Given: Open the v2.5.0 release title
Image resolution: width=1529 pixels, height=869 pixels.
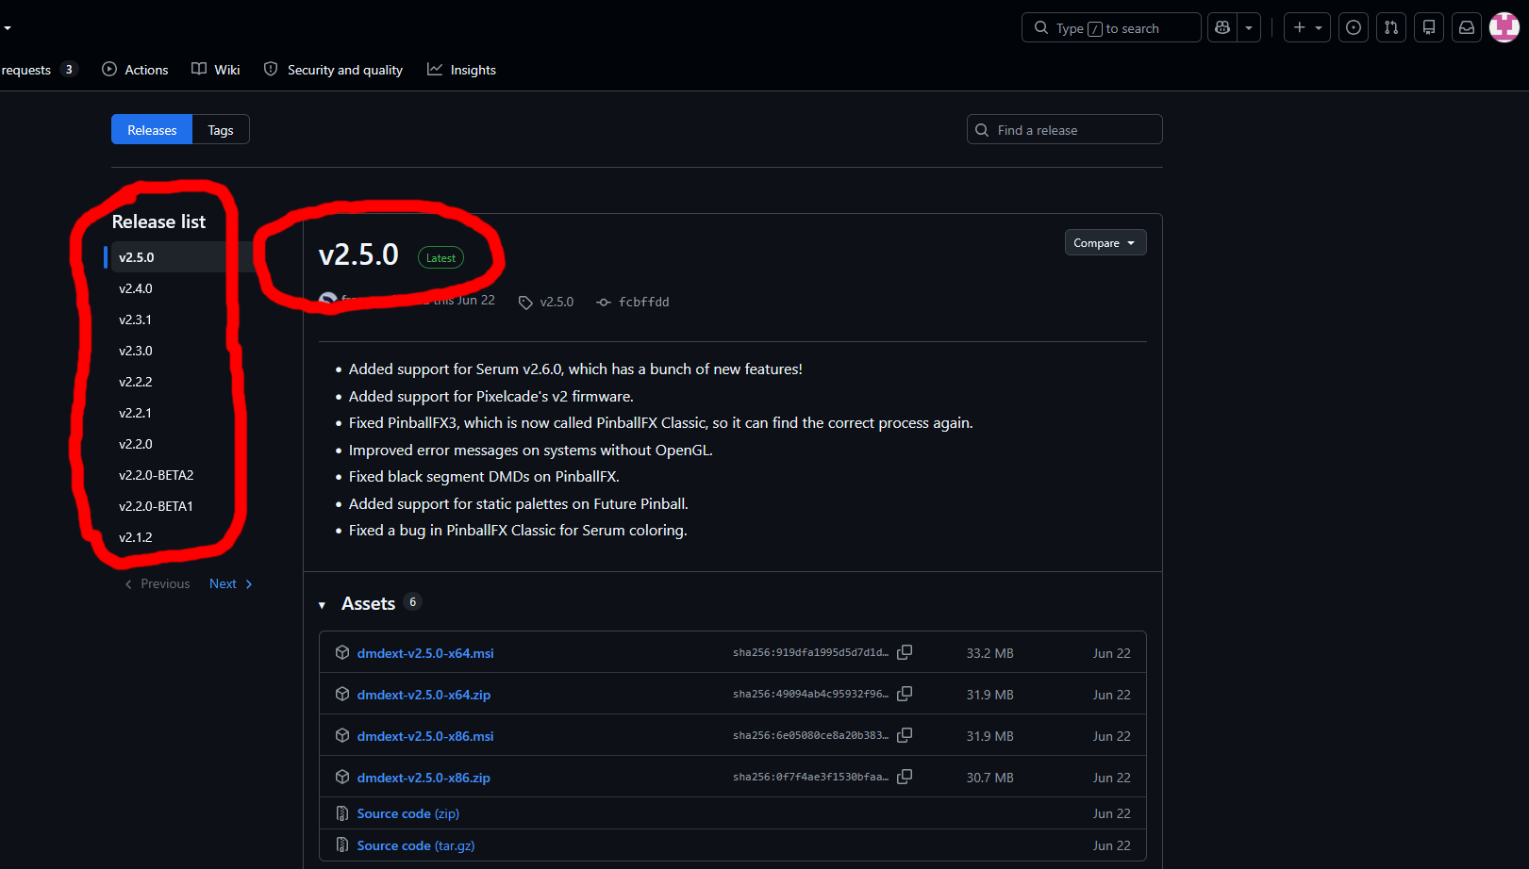Looking at the screenshot, I should (358, 254).
